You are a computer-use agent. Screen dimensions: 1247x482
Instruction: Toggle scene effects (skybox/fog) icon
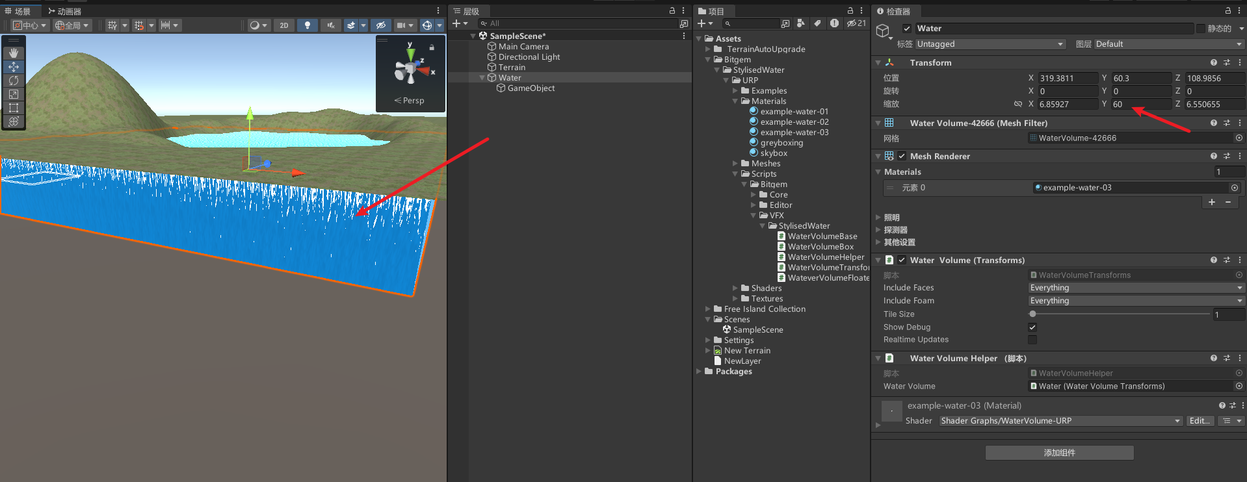351,25
